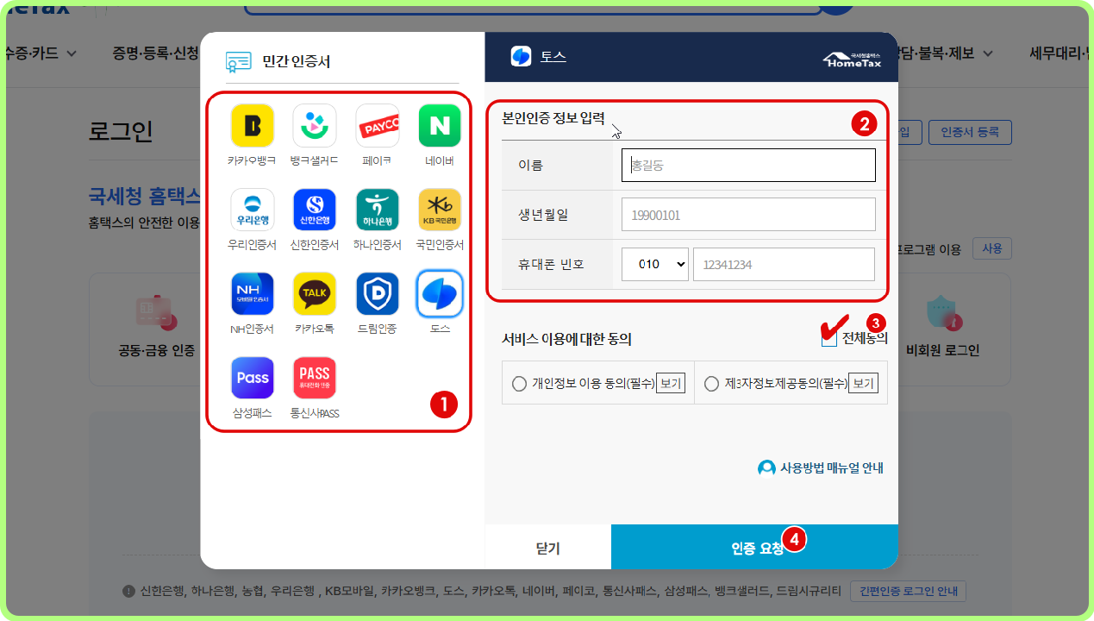Click 보기 next to 개인정보 이용 동의

[671, 384]
